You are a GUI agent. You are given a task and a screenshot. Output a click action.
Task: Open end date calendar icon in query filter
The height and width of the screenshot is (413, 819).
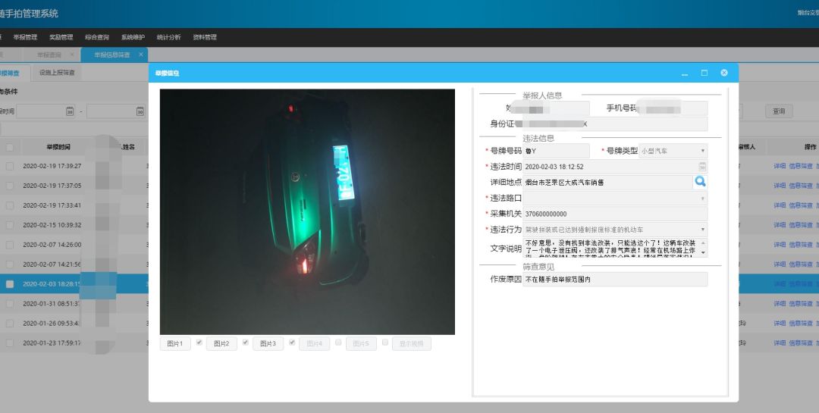[x=140, y=111]
